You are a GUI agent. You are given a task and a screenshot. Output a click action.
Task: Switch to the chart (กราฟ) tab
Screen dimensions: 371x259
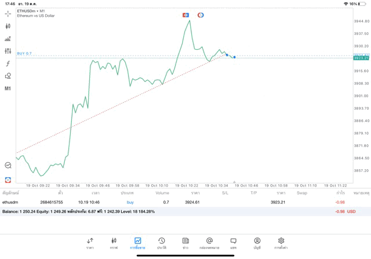114,243
